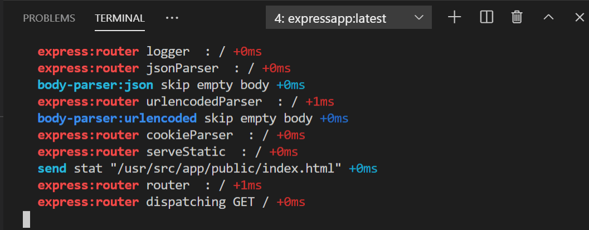Click the 'urlencodedParser' text in terminal
589x230 pixels.
pyautogui.click(x=204, y=102)
